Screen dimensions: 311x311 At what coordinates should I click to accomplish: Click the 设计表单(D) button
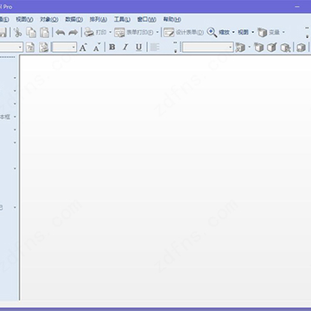(x=184, y=32)
